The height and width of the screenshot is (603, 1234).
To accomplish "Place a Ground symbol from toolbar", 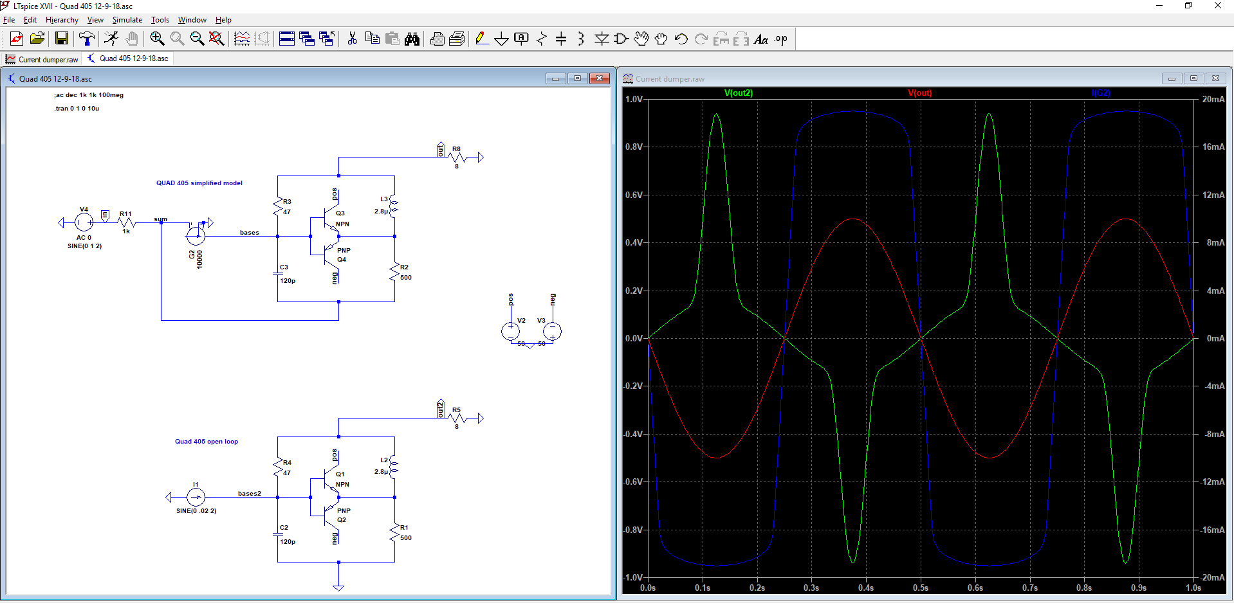I will click(x=502, y=39).
